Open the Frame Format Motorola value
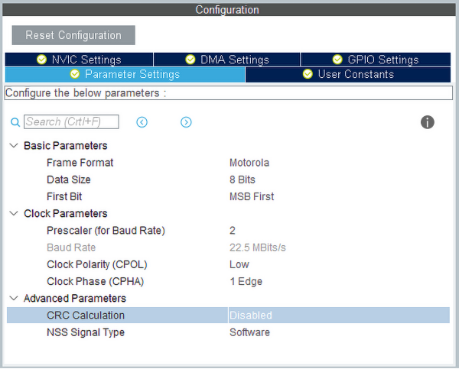459x369 pixels. [249, 163]
